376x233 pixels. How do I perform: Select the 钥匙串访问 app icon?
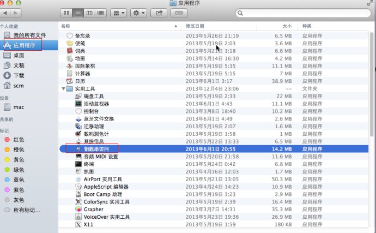coord(78,149)
